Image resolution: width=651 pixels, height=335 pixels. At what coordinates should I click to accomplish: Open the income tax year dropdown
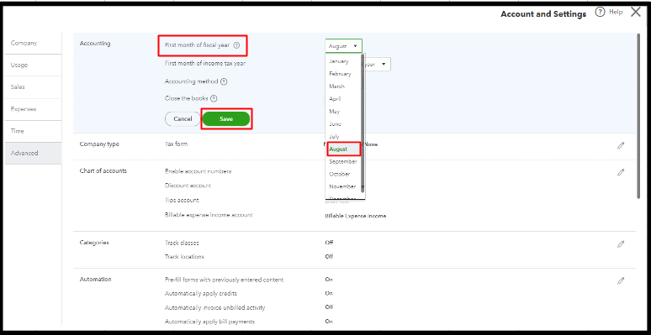click(377, 65)
